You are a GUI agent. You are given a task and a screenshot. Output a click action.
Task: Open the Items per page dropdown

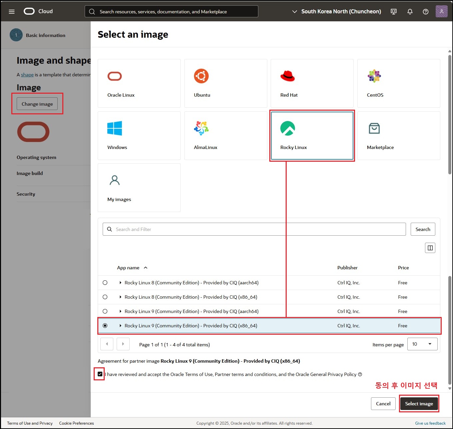pos(422,344)
